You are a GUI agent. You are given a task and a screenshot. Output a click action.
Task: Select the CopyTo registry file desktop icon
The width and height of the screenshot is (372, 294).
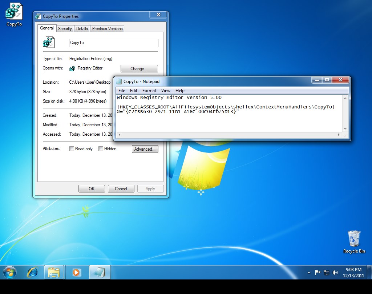click(x=14, y=14)
